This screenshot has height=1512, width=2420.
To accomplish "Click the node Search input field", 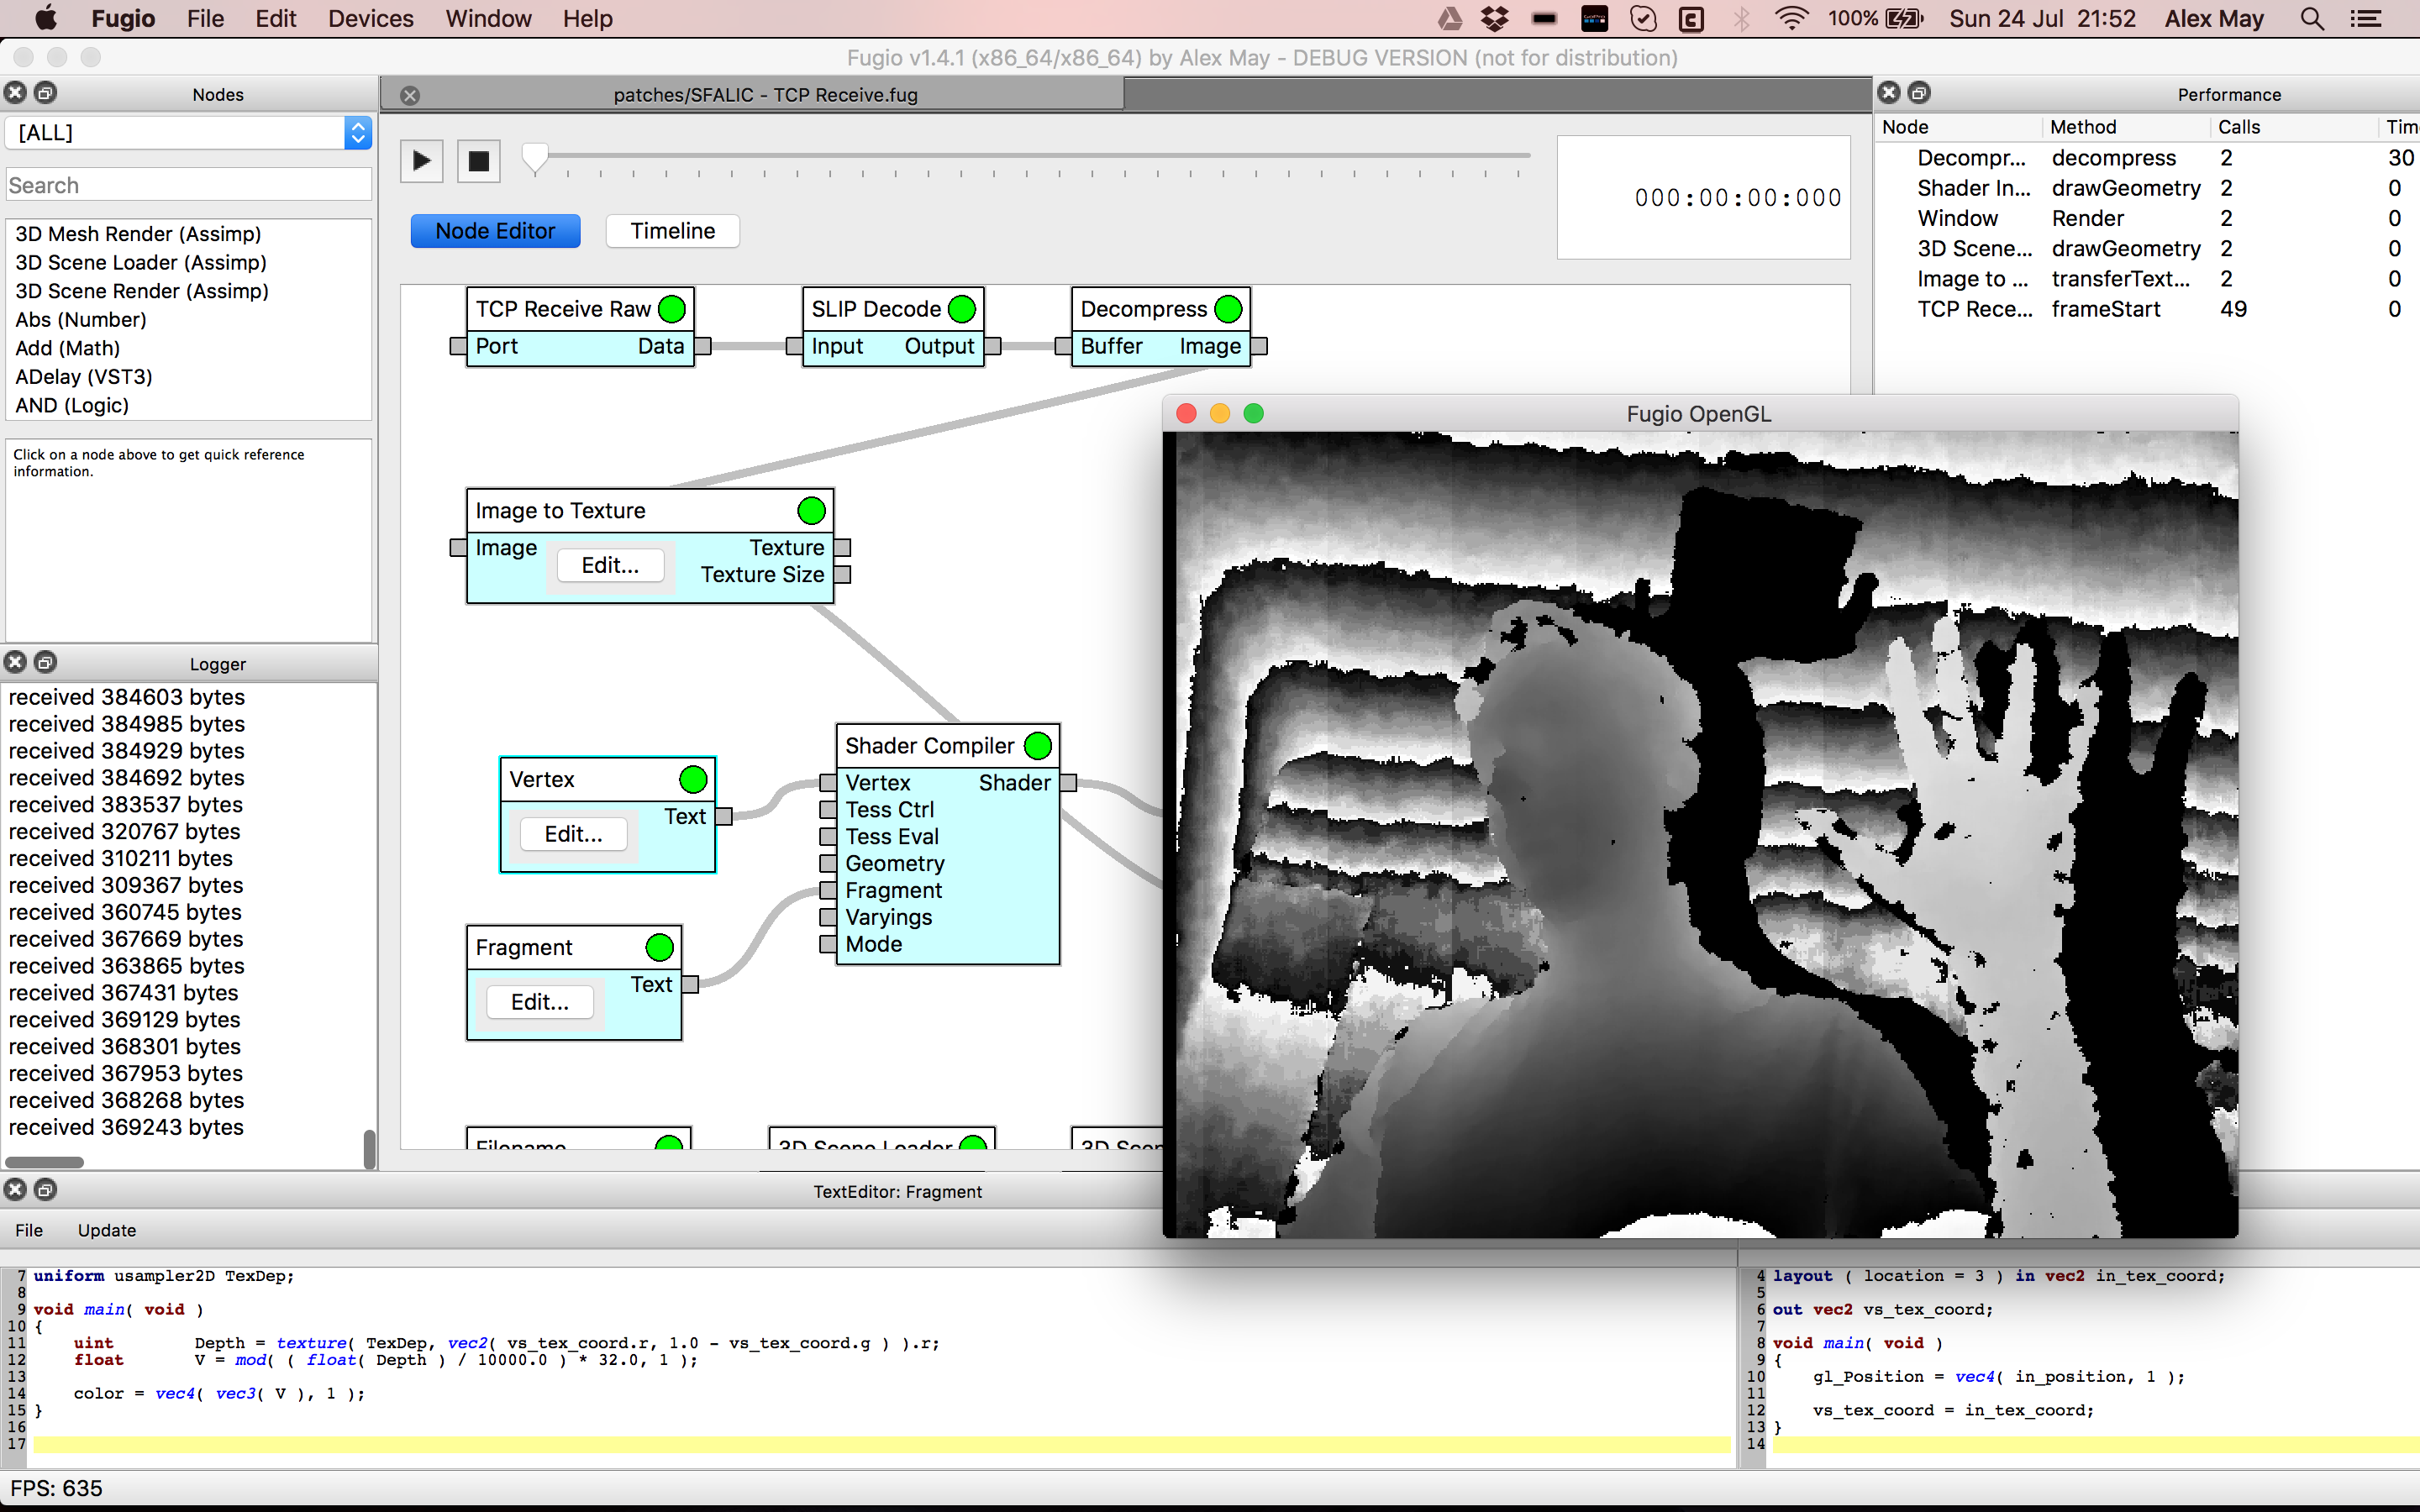I will click(x=189, y=185).
